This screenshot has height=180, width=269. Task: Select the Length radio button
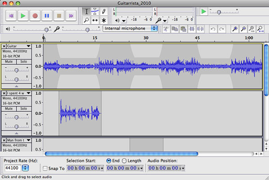[124, 161]
